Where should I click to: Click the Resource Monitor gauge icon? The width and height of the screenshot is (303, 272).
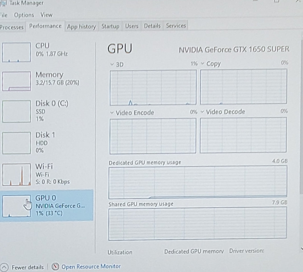pyautogui.click(x=55, y=267)
